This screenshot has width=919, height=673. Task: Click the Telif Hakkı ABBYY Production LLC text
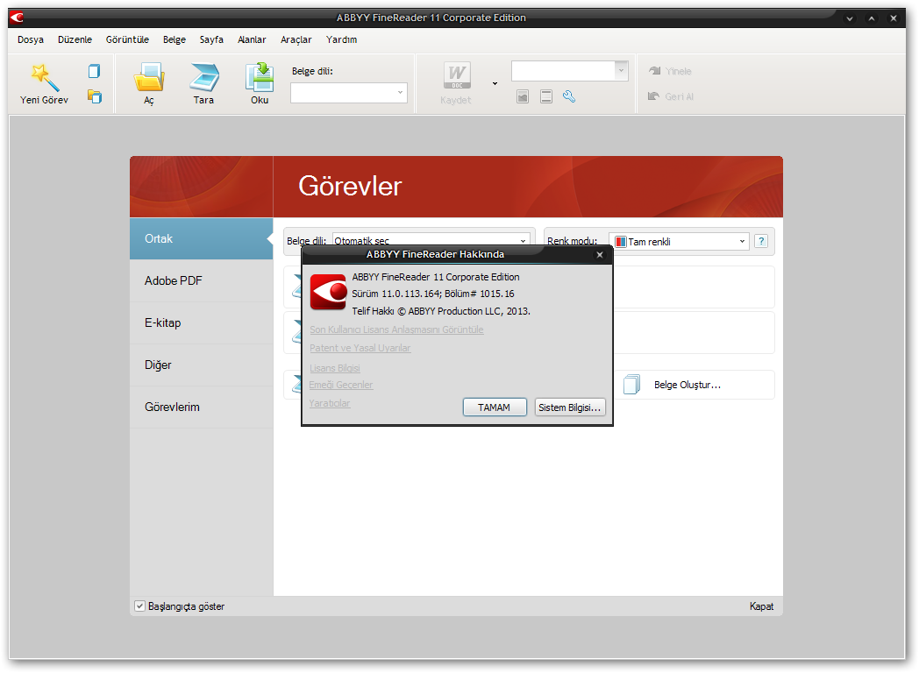[x=441, y=311]
